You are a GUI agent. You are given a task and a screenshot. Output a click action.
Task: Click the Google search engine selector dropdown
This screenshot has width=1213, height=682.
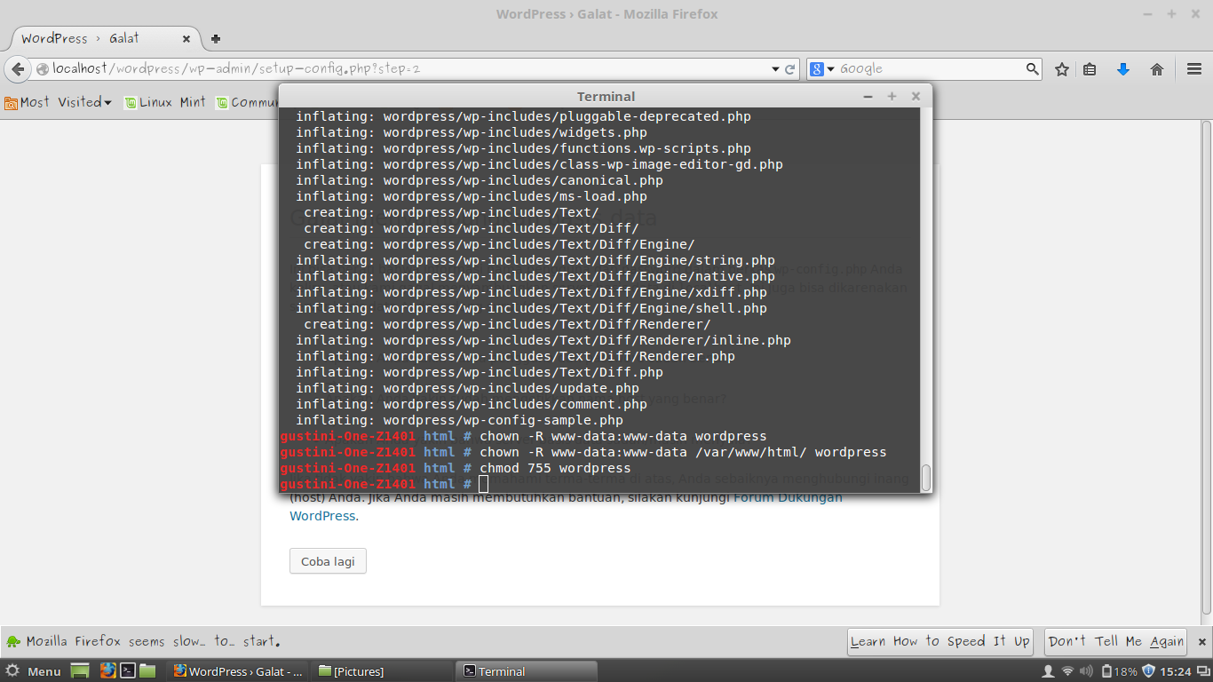click(822, 69)
